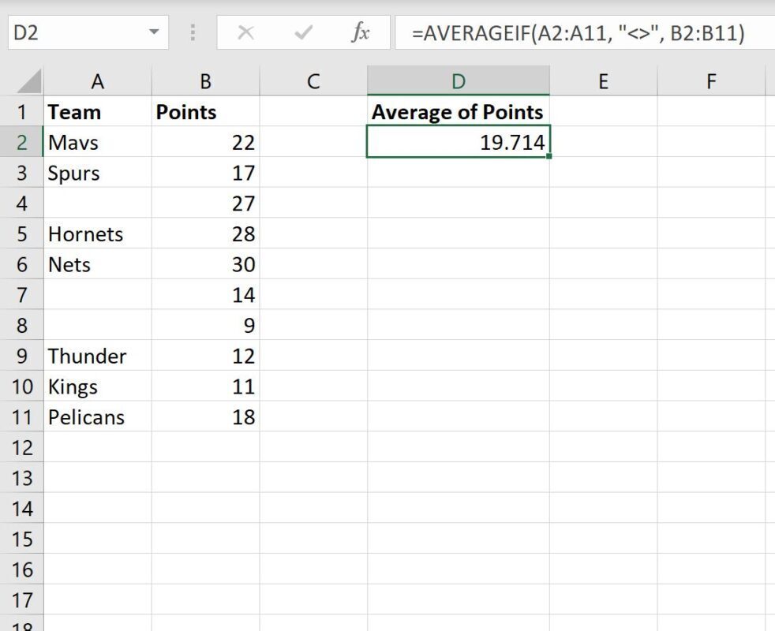Screen dimensions: 775x631
Task: Select the cell with value 17
Action: [x=206, y=173]
